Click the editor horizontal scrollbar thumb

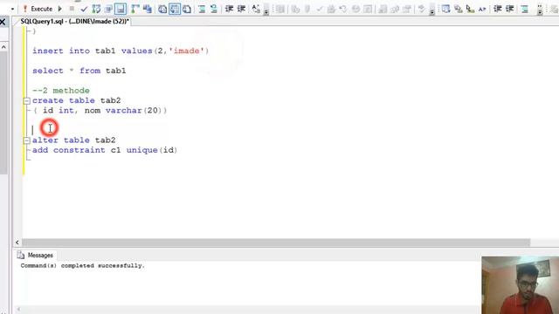pyautogui.click(x=276, y=242)
